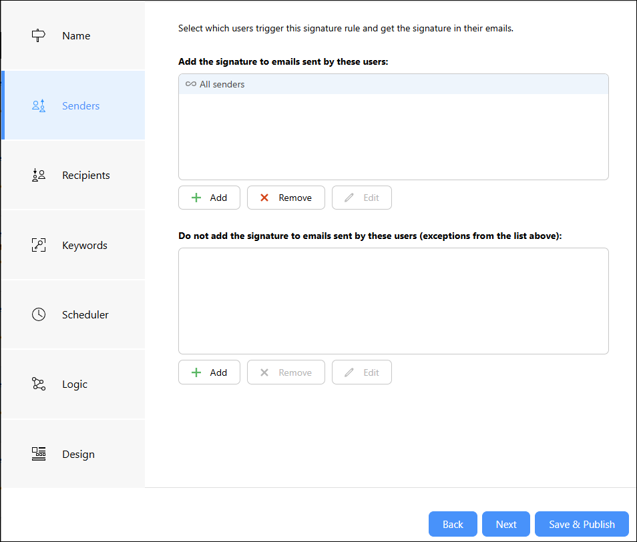This screenshot has width=637, height=542.
Task: Open the Design step
Action: tap(73, 453)
